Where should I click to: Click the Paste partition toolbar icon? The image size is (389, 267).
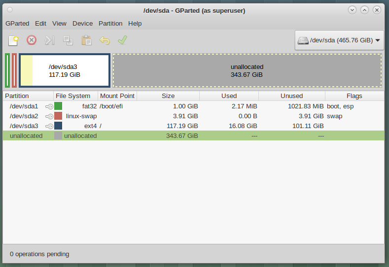tap(86, 40)
